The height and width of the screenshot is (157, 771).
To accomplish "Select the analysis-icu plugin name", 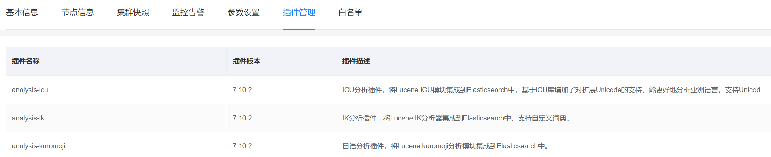I will pyautogui.click(x=30, y=90).
